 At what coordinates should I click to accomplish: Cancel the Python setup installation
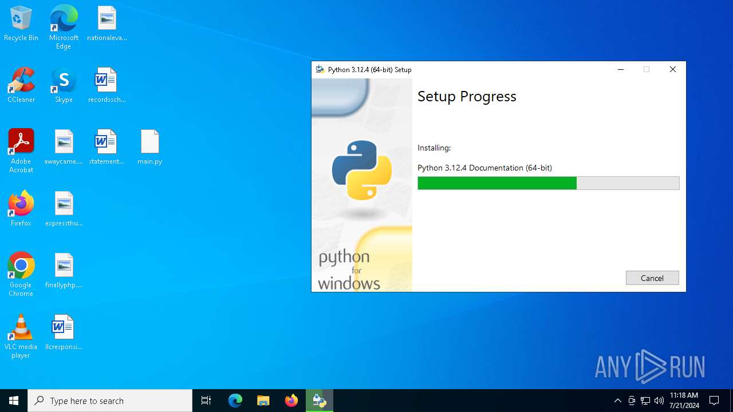pos(652,278)
